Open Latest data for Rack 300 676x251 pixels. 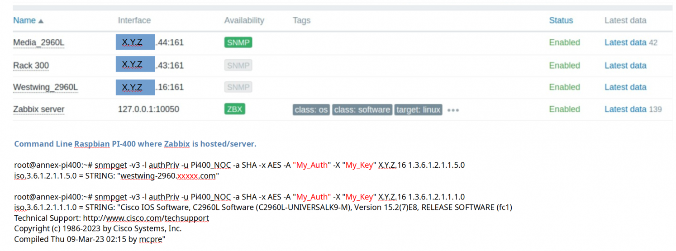pos(625,66)
